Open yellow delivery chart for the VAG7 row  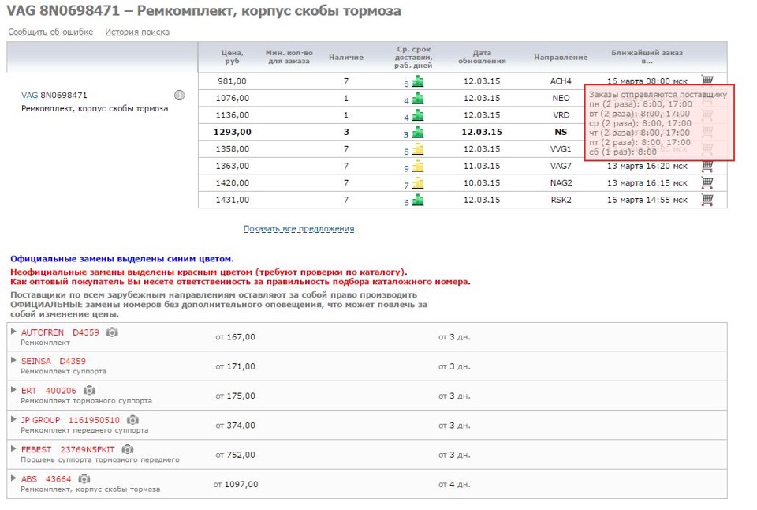tap(418, 167)
